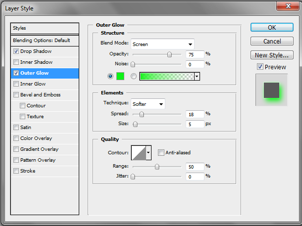The width and height of the screenshot is (302, 226).
Task: Expand the Blend Mode dropdown
Action: pyautogui.click(x=162, y=44)
